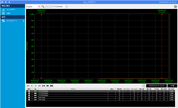Viewport: 178px width, 108px height.
Task: Click the rewind double-arrow playback button
Action: (x=28, y=86)
